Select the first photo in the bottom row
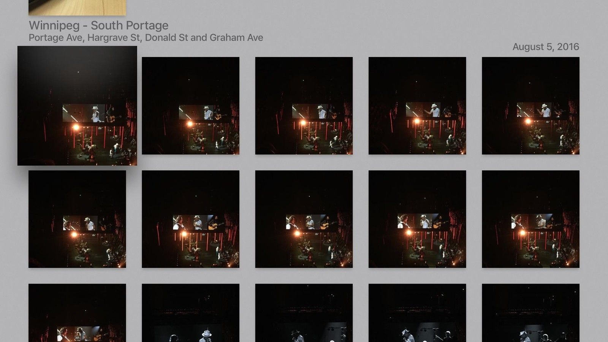The height and width of the screenshot is (342, 608). point(77,313)
